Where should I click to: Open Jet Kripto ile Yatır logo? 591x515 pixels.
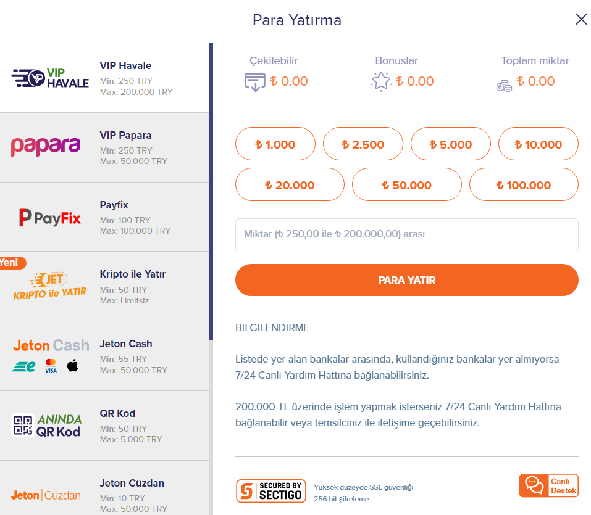pos(50,286)
